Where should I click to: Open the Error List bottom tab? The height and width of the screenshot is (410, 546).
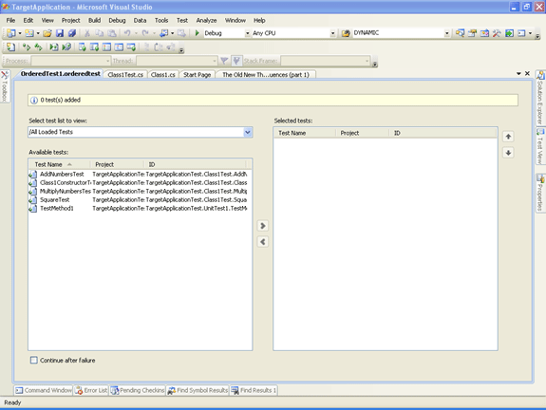pyautogui.click(x=91, y=390)
